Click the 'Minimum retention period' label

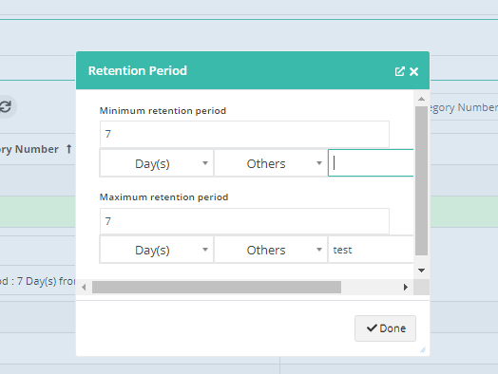(163, 111)
